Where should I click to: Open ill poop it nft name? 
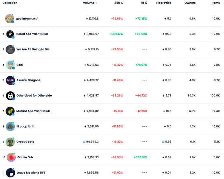[25, 126]
